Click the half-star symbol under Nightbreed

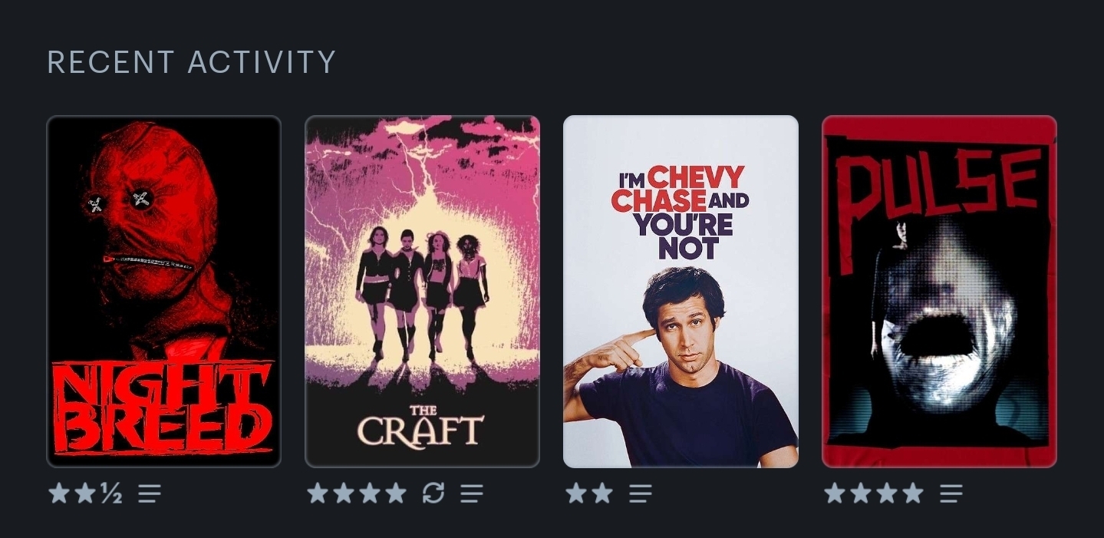(x=111, y=493)
